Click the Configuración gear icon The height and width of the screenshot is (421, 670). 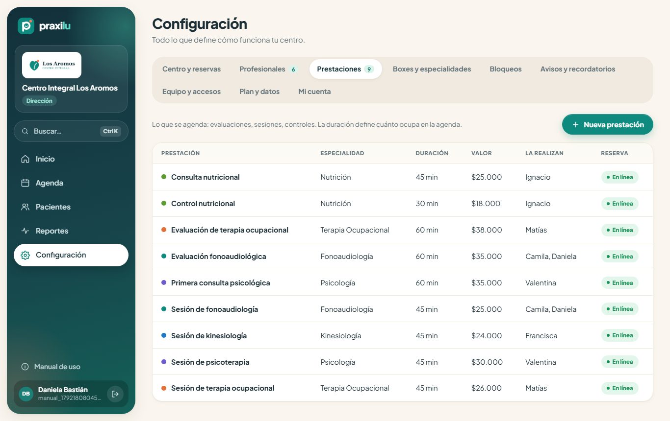26,255
